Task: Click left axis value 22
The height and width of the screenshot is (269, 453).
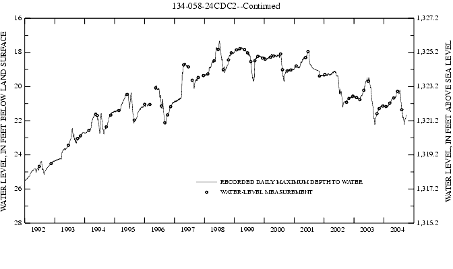Action: [18, 121]
